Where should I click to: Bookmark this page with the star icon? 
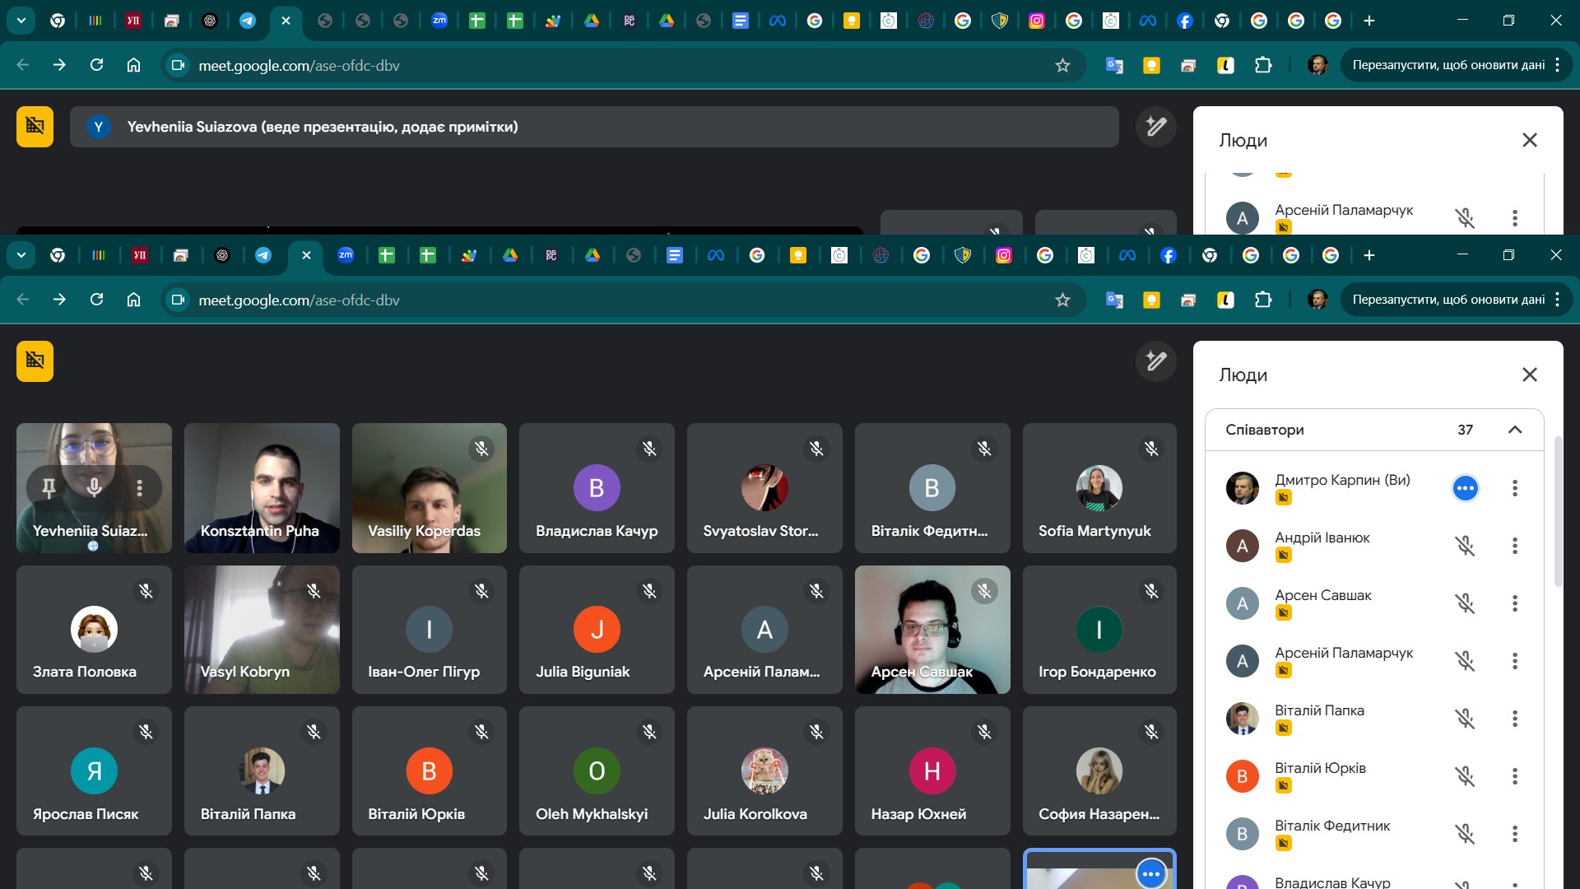tap(1062, 300)
